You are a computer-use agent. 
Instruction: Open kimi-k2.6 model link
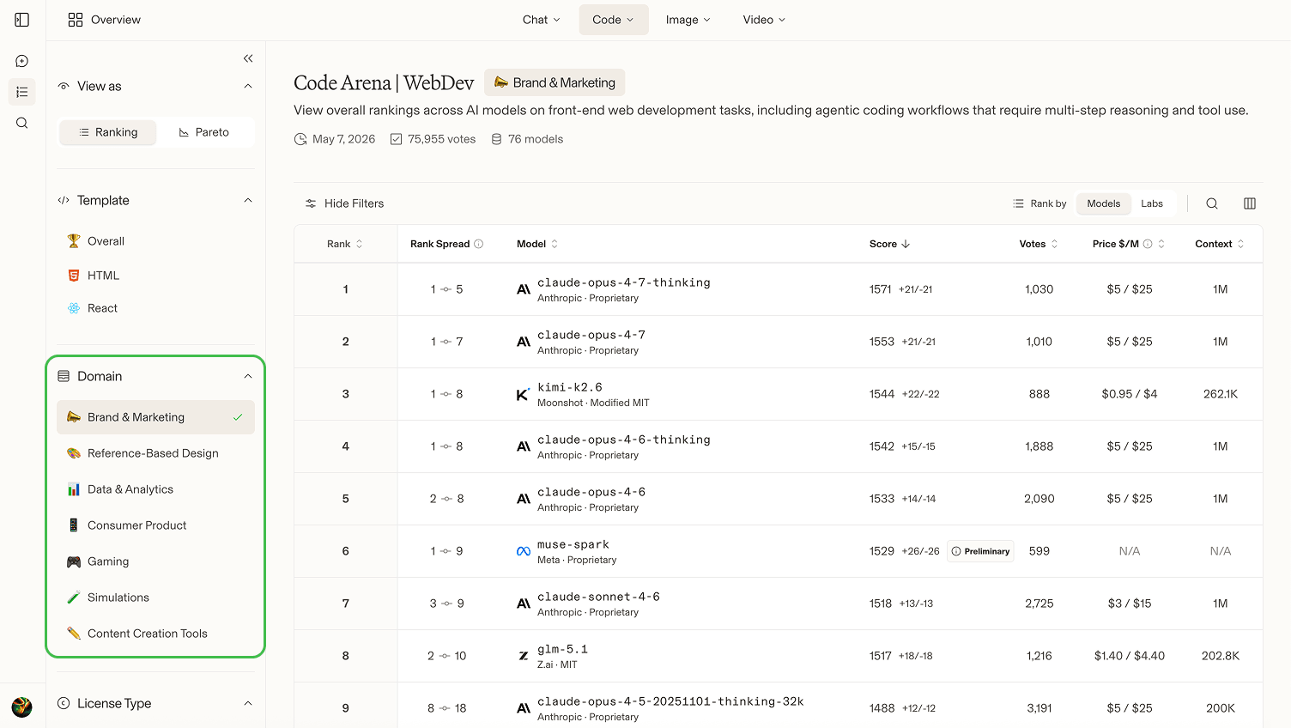tap(570, 387)
